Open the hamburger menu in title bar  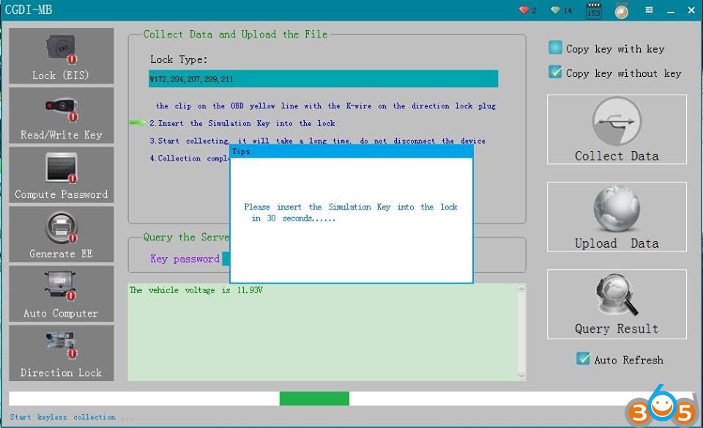pyautogui.click(x=649, y=10)
